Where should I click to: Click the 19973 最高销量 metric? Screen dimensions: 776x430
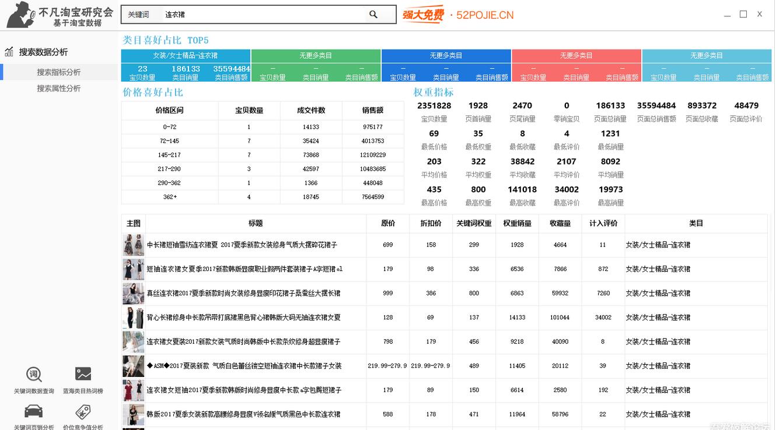pos(611,190)
